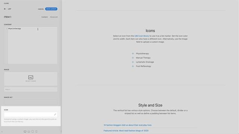Click the Image Alt input field
The height and width of the screenshot is (134, 239).
31,102
